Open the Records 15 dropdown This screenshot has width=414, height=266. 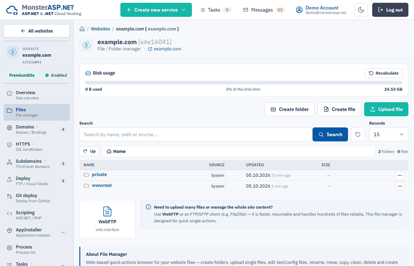pyautogui.click(x=389, y=135)
